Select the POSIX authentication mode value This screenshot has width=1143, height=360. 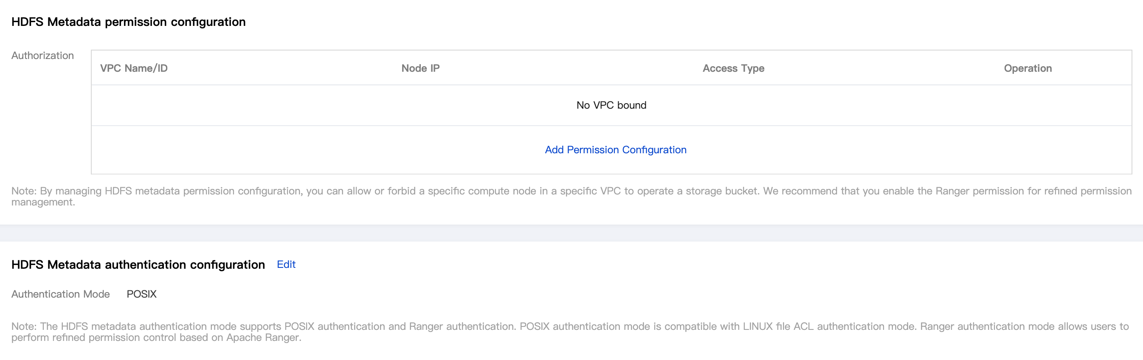pos(141,294)
